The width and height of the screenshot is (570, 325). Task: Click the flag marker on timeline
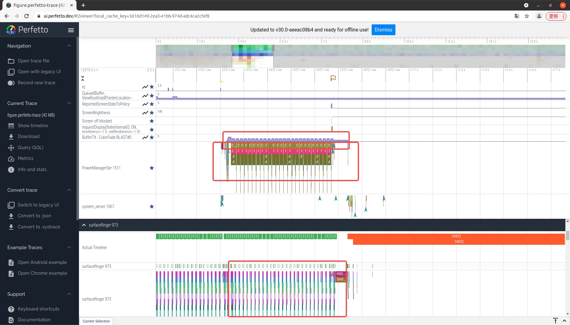click(x=333, y=78)
